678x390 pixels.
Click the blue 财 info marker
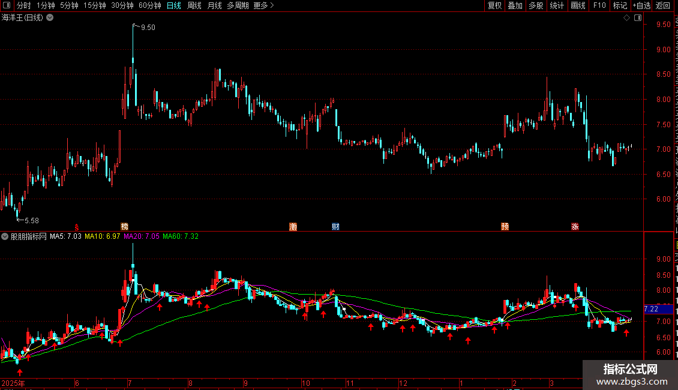point(335,227)
